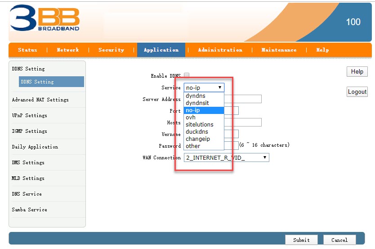Screen dimensions: 375x249
Task: Open the Status tab
Action: (x=27, y=50)
